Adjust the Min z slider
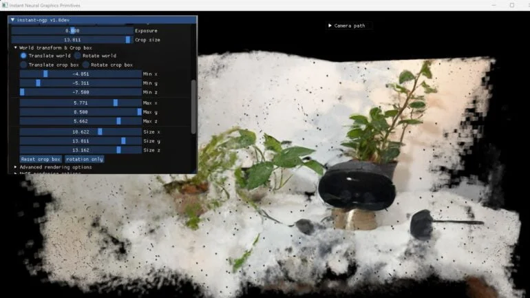This screenshot has height=298, width=530. (81, 92)
